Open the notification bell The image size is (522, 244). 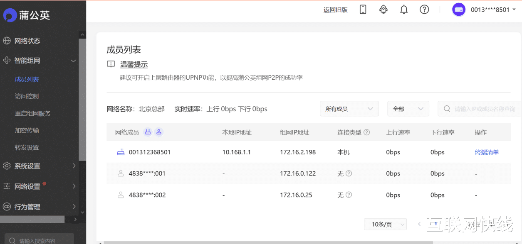point(403,9)
